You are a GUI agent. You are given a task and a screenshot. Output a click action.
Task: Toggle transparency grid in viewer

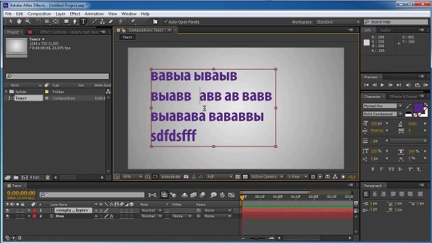245,177
